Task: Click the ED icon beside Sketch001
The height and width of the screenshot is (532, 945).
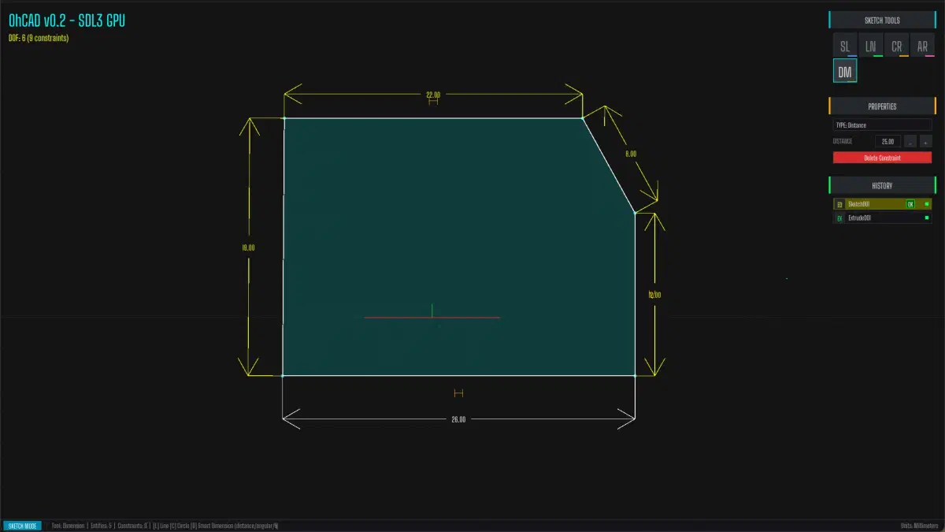Action: click(839, 204)
